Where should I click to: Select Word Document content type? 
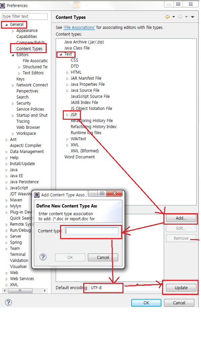point(80,157)
